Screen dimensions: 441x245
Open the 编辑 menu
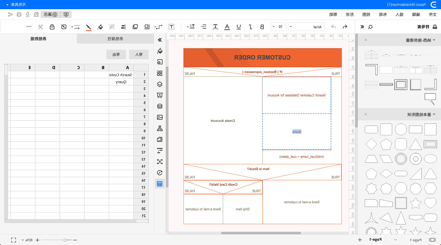(x=416, y=14)
